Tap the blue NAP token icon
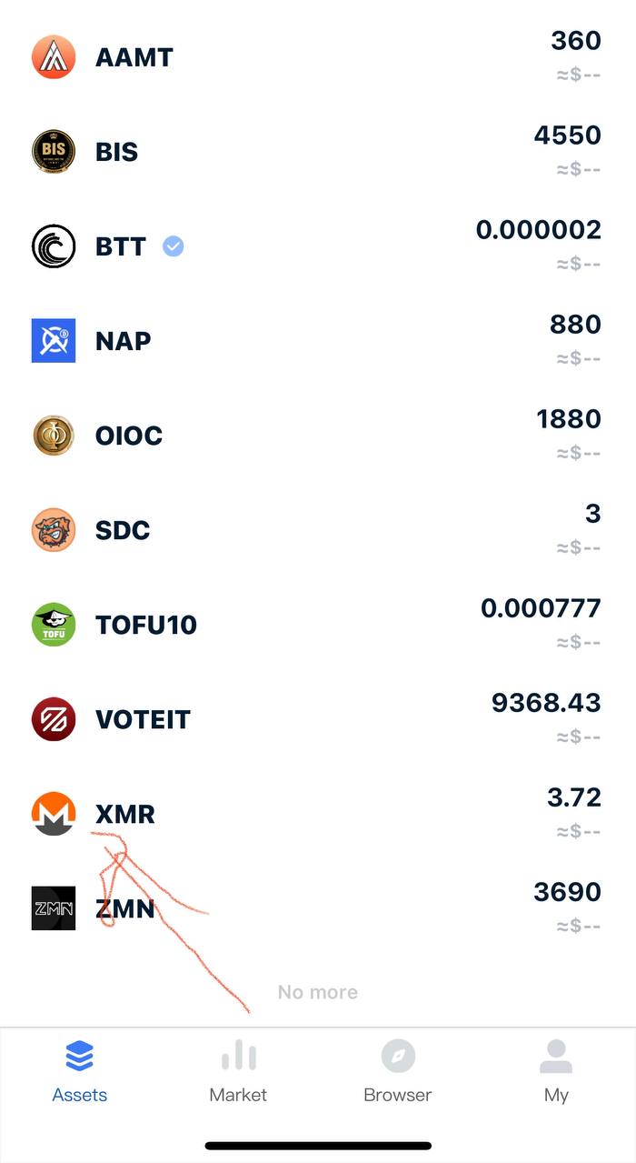Viewport: 636px width, 1163px height. (54, 341)
